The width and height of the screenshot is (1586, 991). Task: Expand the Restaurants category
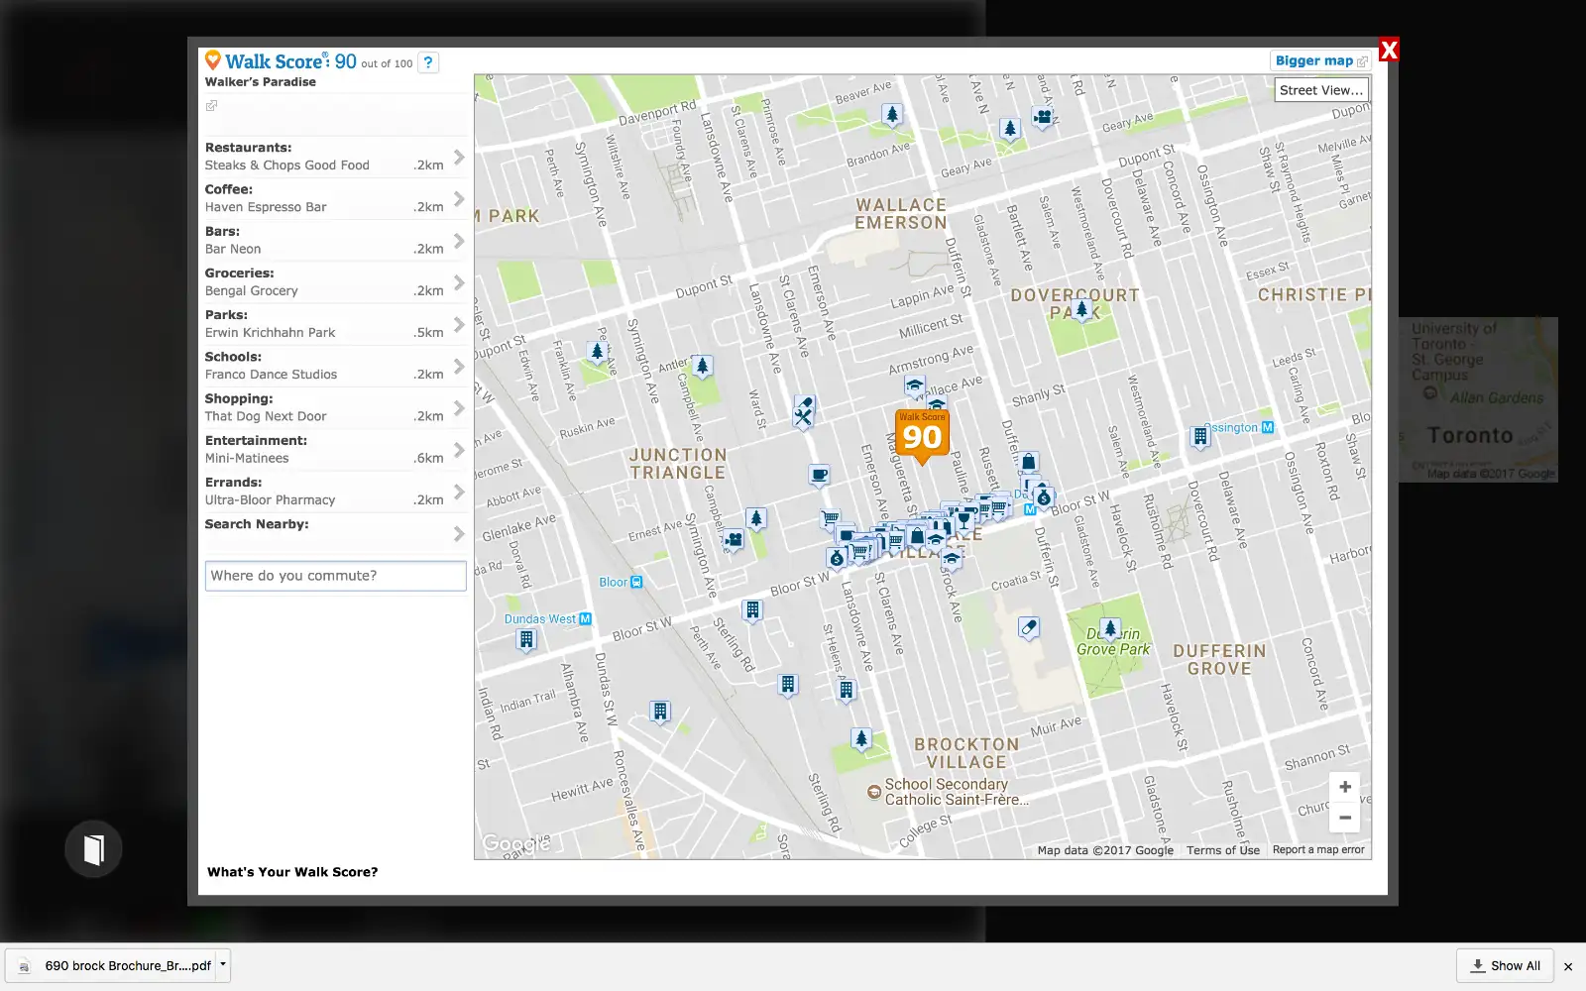pos(459,157)
